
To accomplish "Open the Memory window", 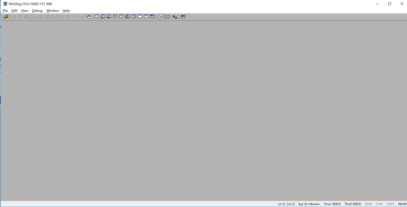I will 121,17.
